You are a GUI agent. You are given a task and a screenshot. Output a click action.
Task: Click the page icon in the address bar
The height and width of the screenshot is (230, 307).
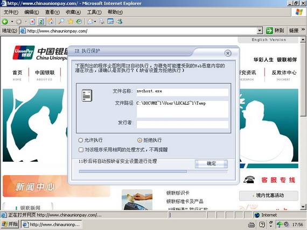23,31
